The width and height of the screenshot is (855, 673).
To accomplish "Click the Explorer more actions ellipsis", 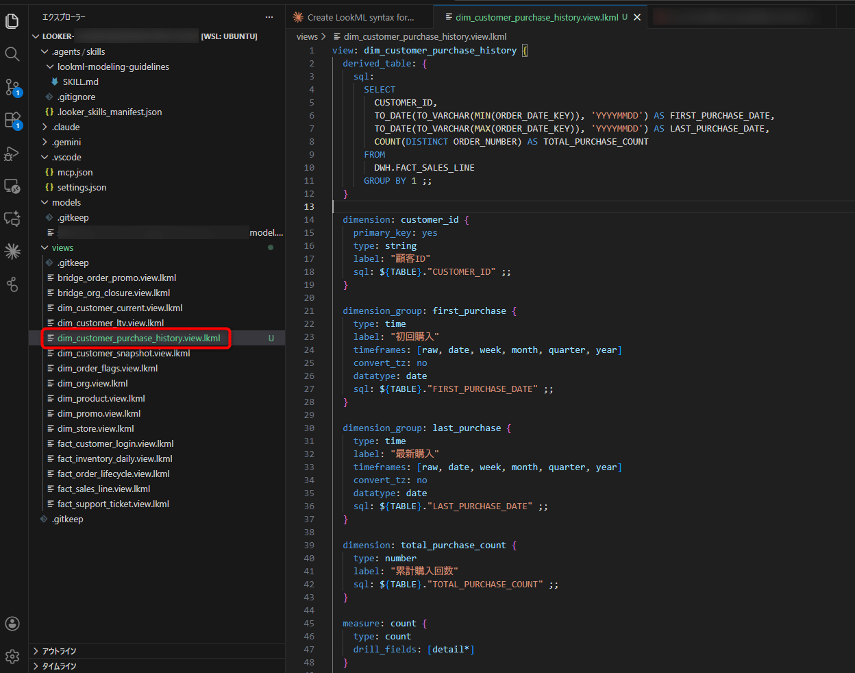I will 269,17.
